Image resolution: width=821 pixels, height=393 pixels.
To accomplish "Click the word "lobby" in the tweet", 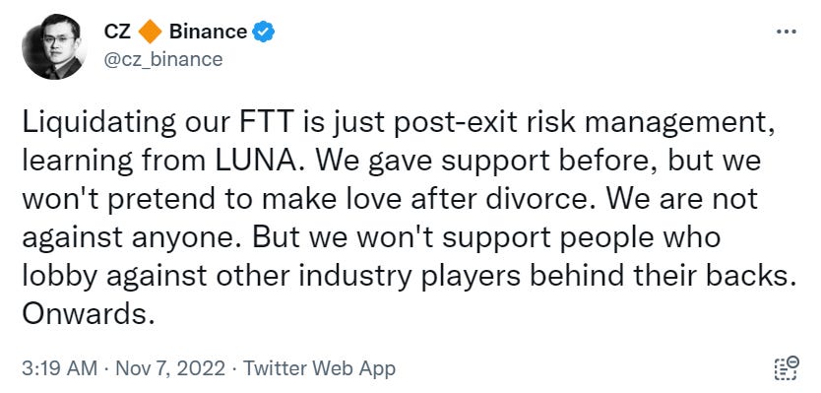I will pyautogui.click(x=54, y=277).
